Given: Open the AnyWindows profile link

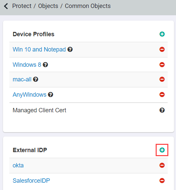Looking at the screenshot, I should 30,95.
